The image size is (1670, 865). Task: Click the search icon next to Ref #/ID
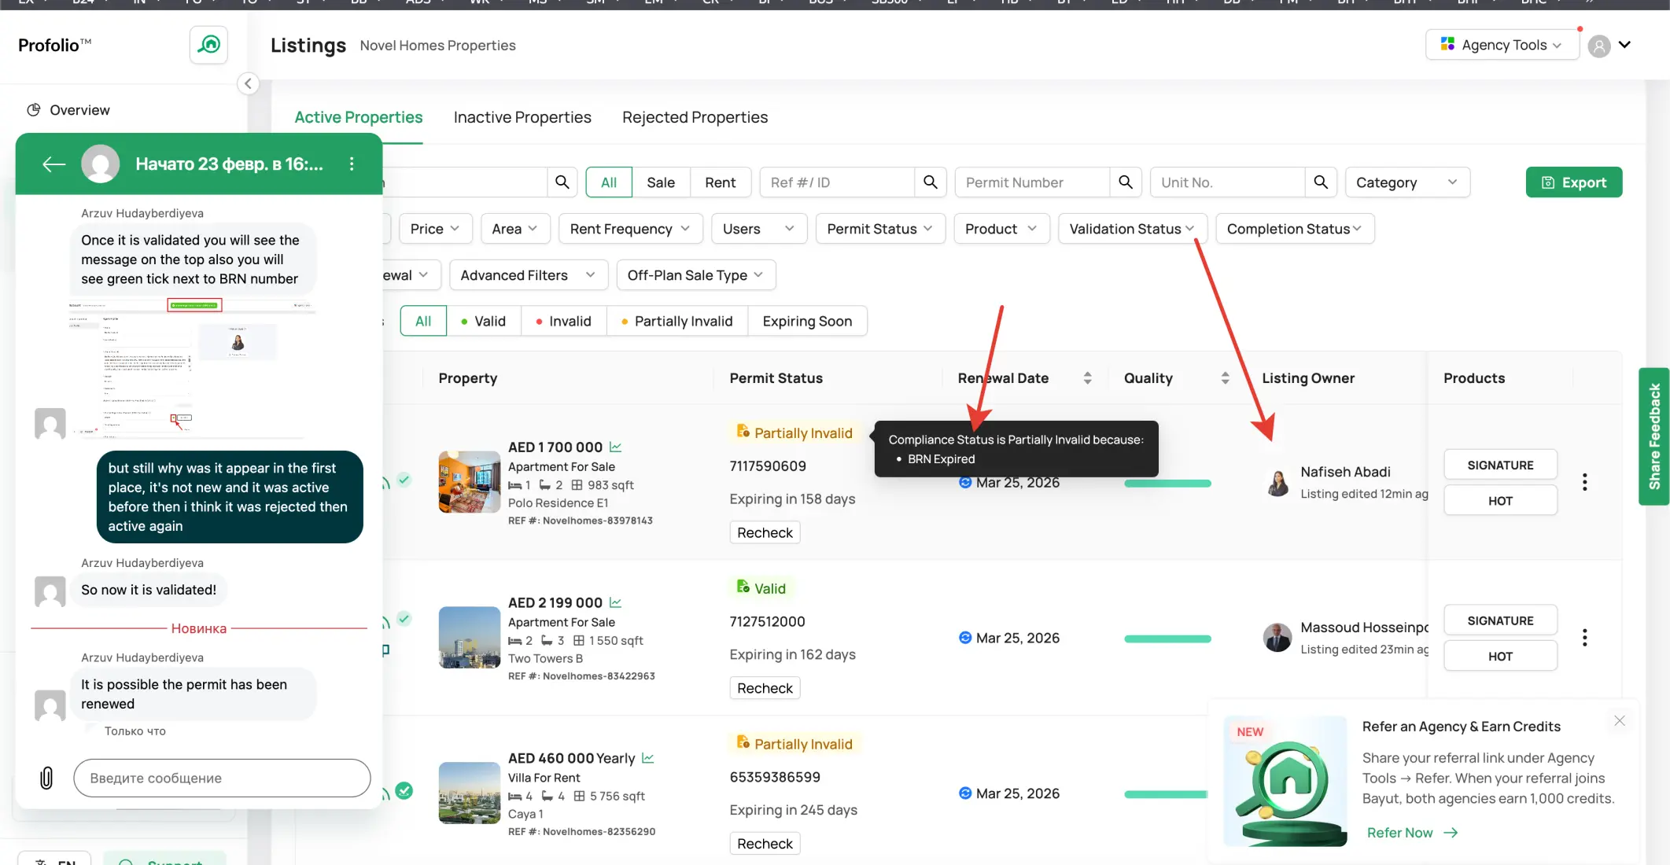931,182
